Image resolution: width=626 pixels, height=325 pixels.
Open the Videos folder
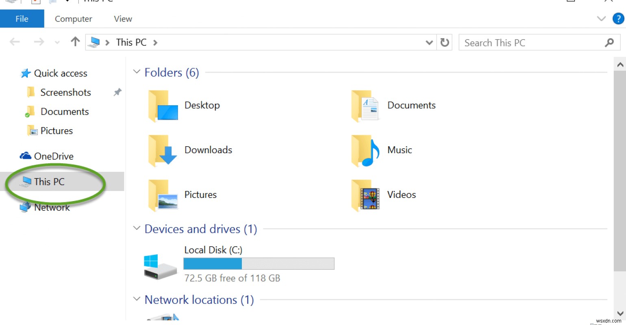pyautogui.click(x=401, y=194)
